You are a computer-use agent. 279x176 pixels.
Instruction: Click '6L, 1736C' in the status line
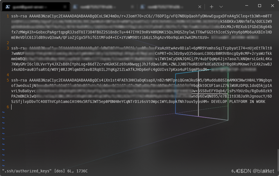pos(77,171)
